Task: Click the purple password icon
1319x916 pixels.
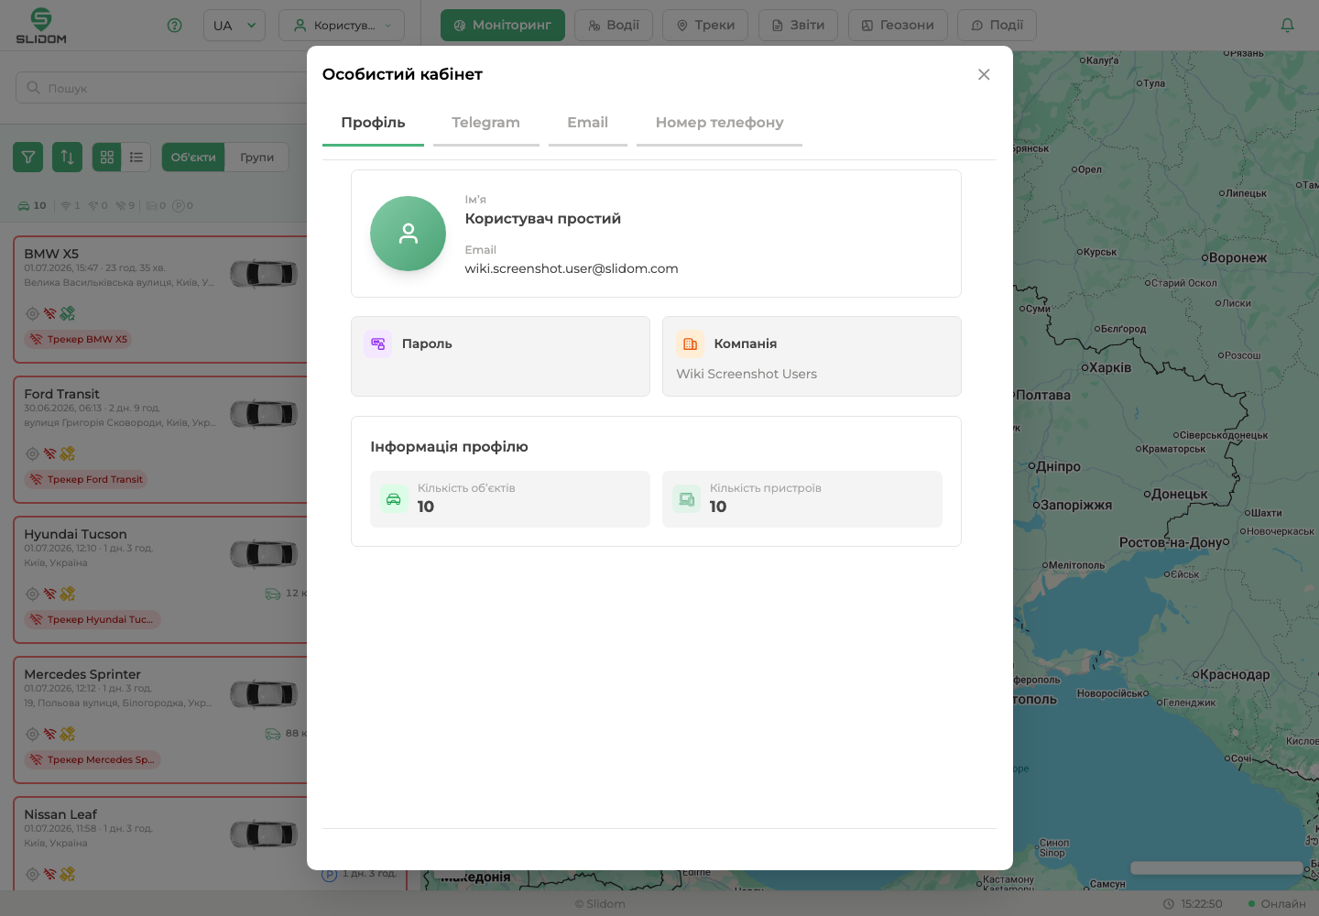Action: click(x=377, y=343)
